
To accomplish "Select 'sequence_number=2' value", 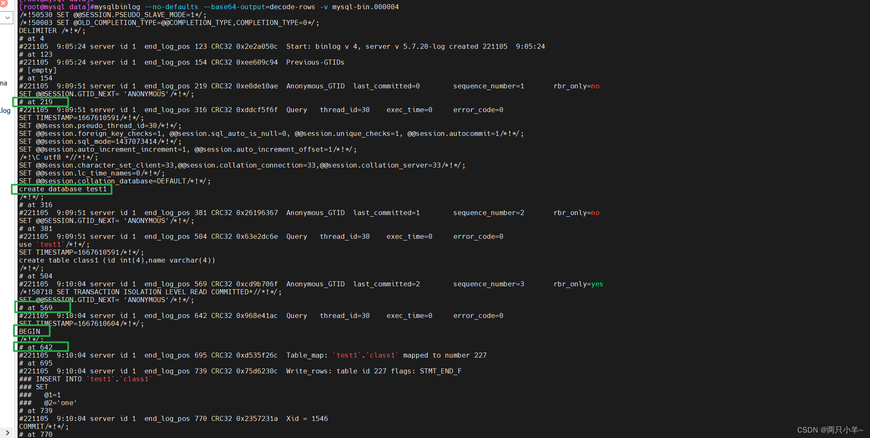I will (489, 213).
